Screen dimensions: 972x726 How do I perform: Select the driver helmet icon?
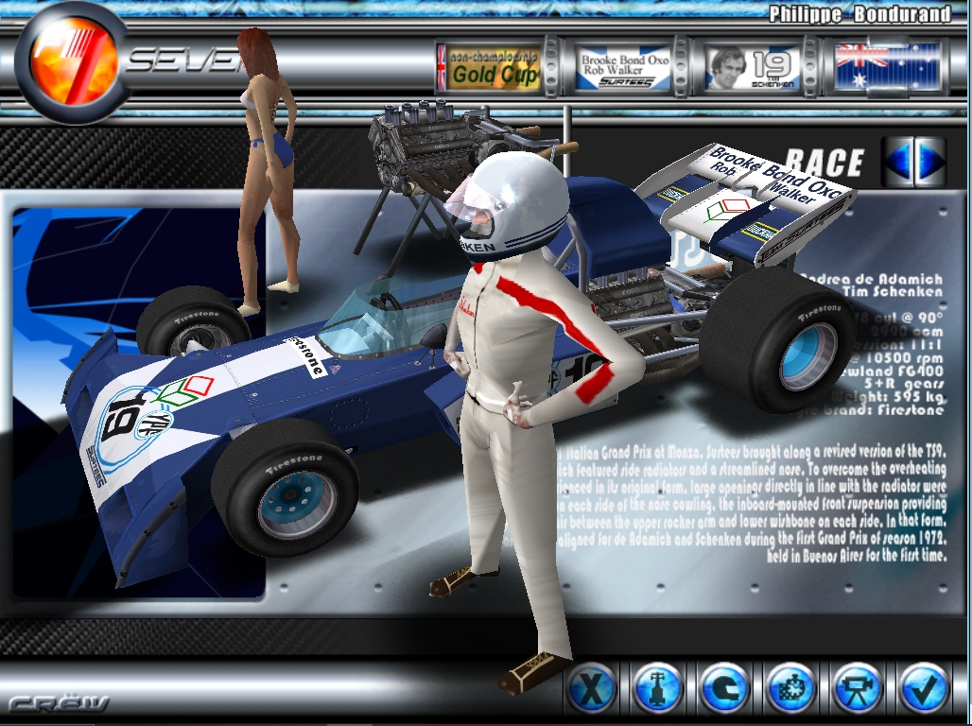pyautogui.click(x=724, y=688)
